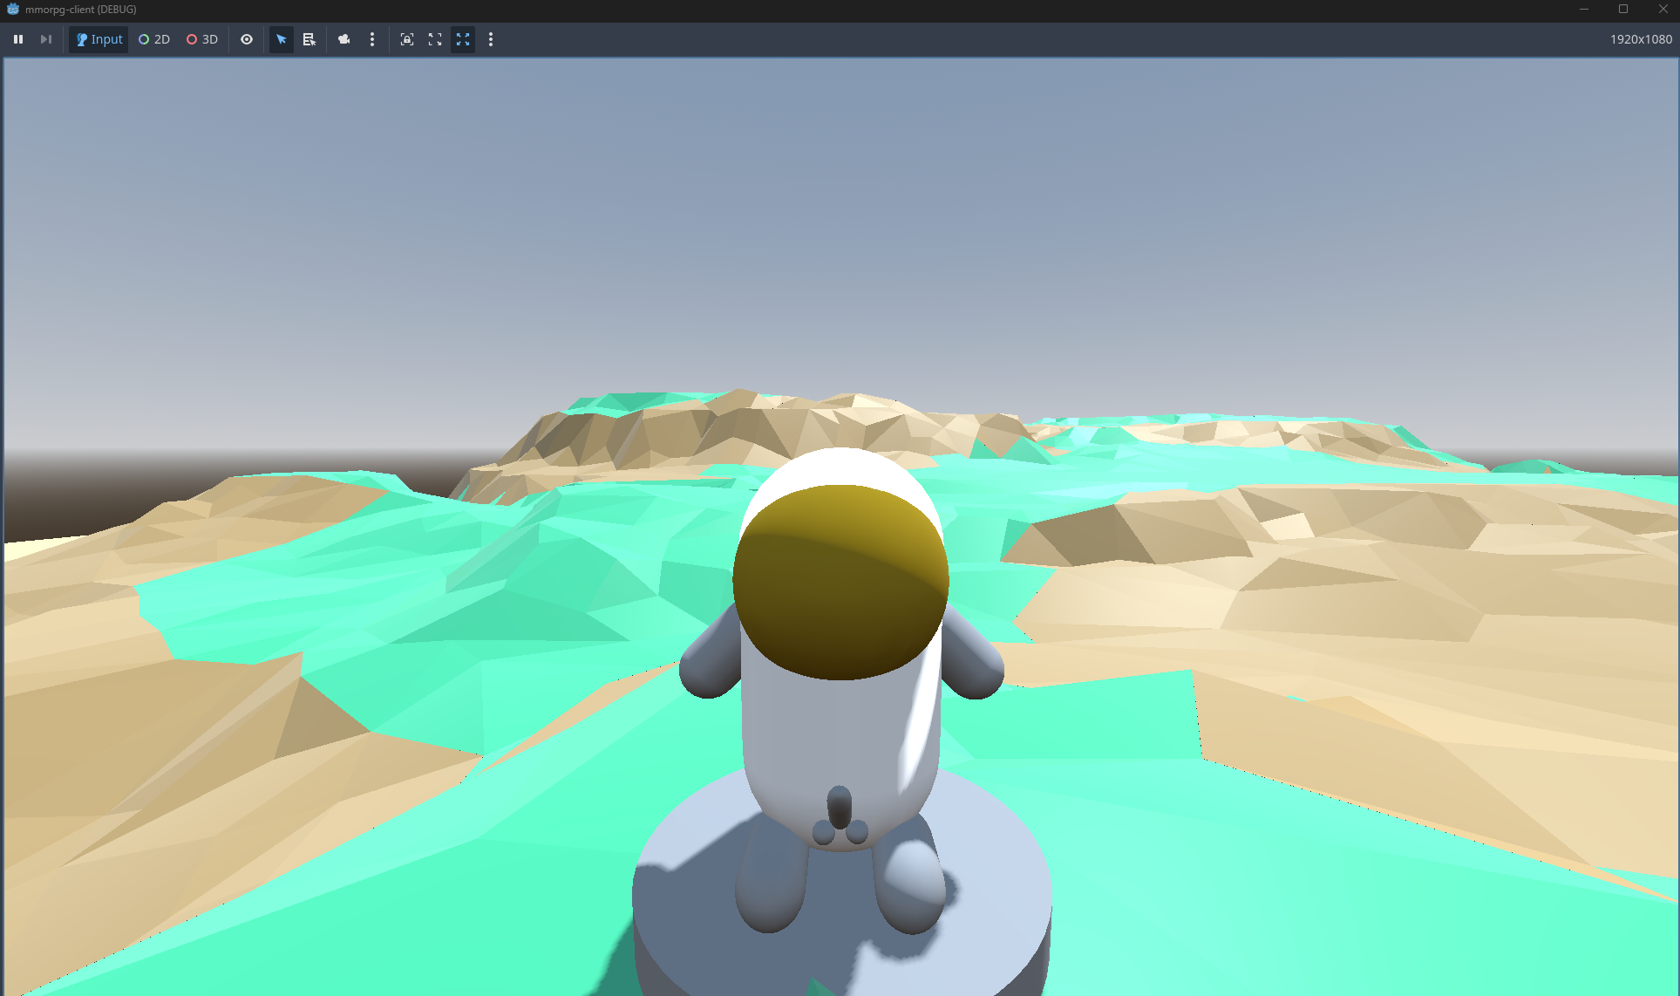1680x996 pixels.
Task: Enable keep aspect ratio embed icon
Action: (x=435, y=39)
